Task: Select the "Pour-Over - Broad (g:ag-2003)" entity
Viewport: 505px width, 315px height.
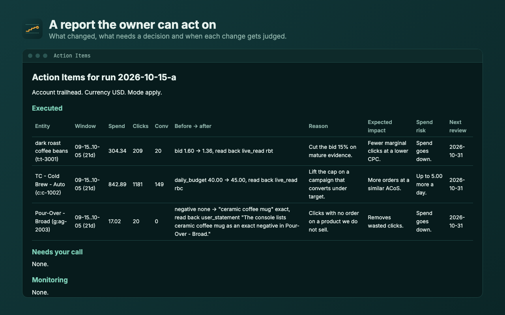Action: pyautogui.click(x=51, y=221)
